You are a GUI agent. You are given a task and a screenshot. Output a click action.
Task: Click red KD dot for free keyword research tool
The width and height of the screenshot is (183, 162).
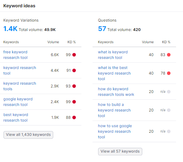(x=74, y=55)
